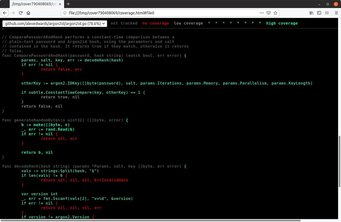Click 'if version != argon2.Version' line
The image size is (341, 222).
click(58, 217)
